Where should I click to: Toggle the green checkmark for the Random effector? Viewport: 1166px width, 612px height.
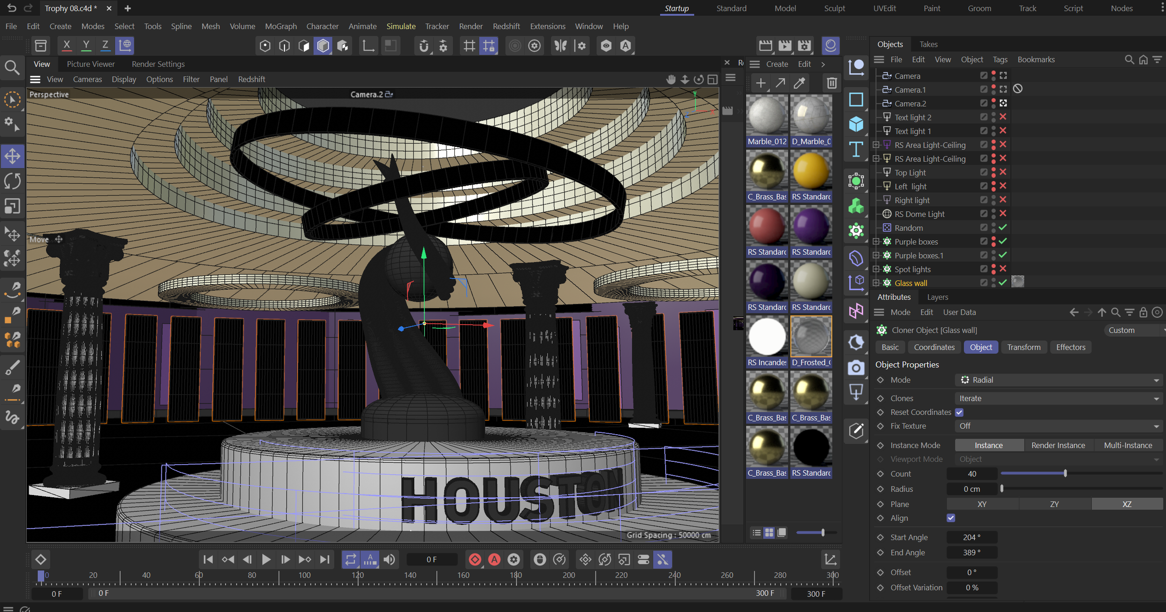(x=1003, y=228)
